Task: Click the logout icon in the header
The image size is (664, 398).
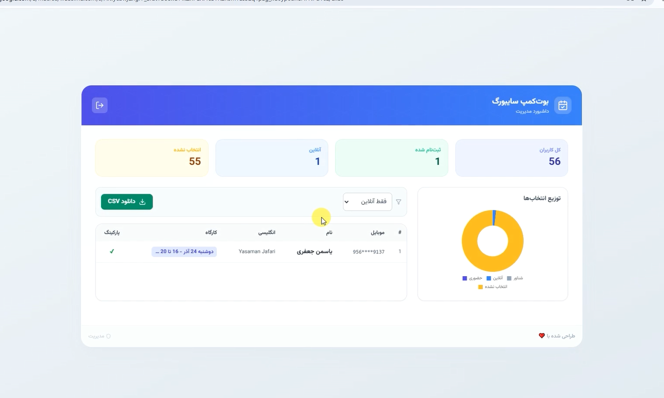Action: click(x=100, y=105)
